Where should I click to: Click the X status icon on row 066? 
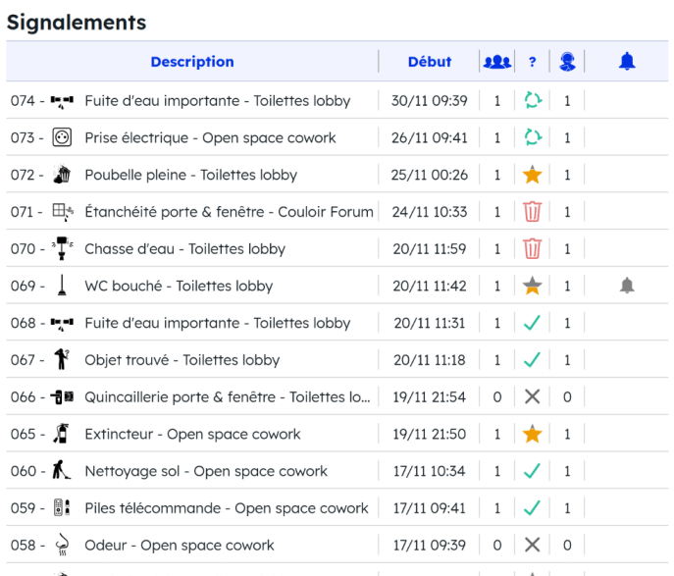click(532, 397)
